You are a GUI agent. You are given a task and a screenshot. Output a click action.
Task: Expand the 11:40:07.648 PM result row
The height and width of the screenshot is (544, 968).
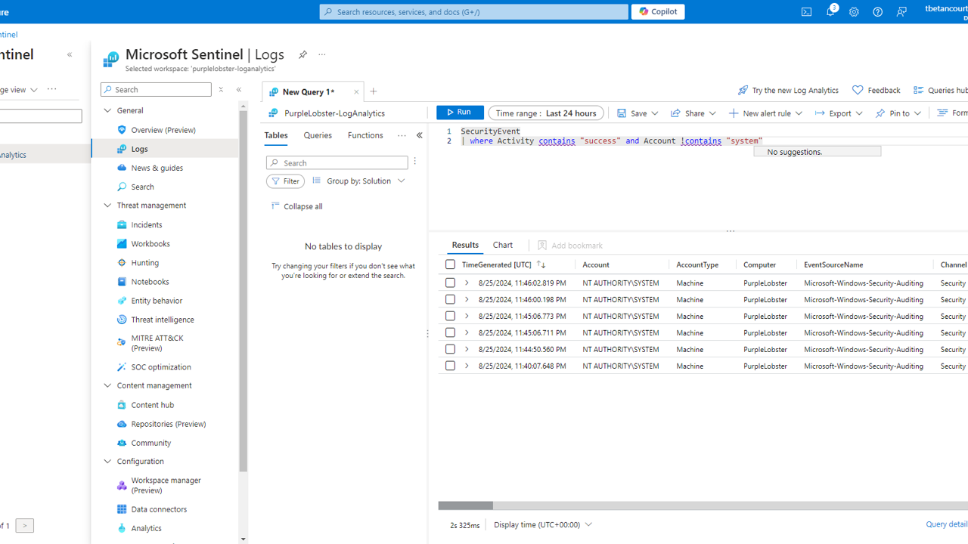[x=467, y=366]
